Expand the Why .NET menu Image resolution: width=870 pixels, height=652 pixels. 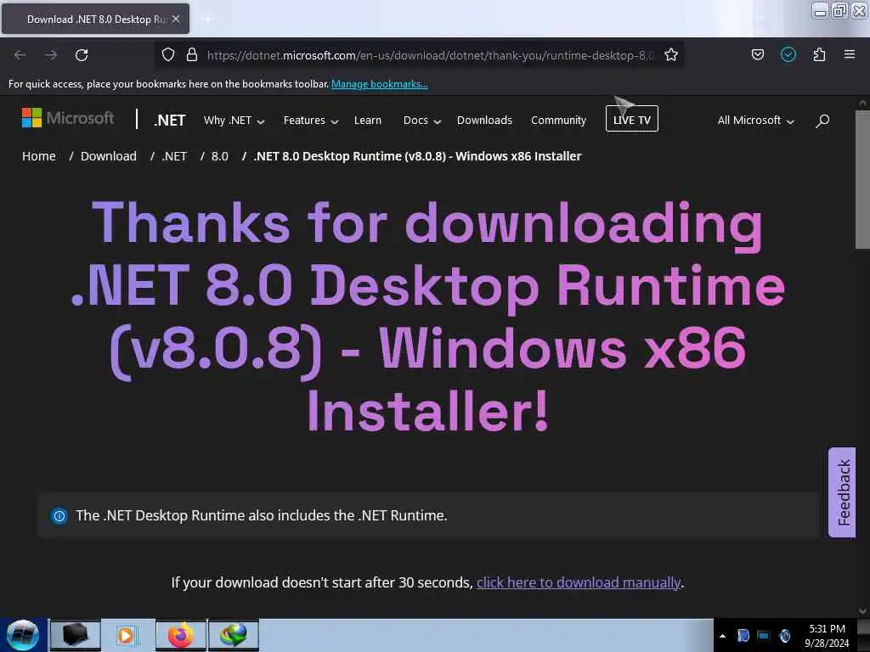click(234, 121)
